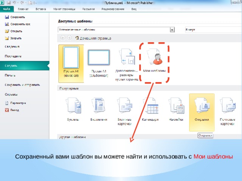Select the Создать menu item
Viewport: 242px width, 181px height.
25,66
